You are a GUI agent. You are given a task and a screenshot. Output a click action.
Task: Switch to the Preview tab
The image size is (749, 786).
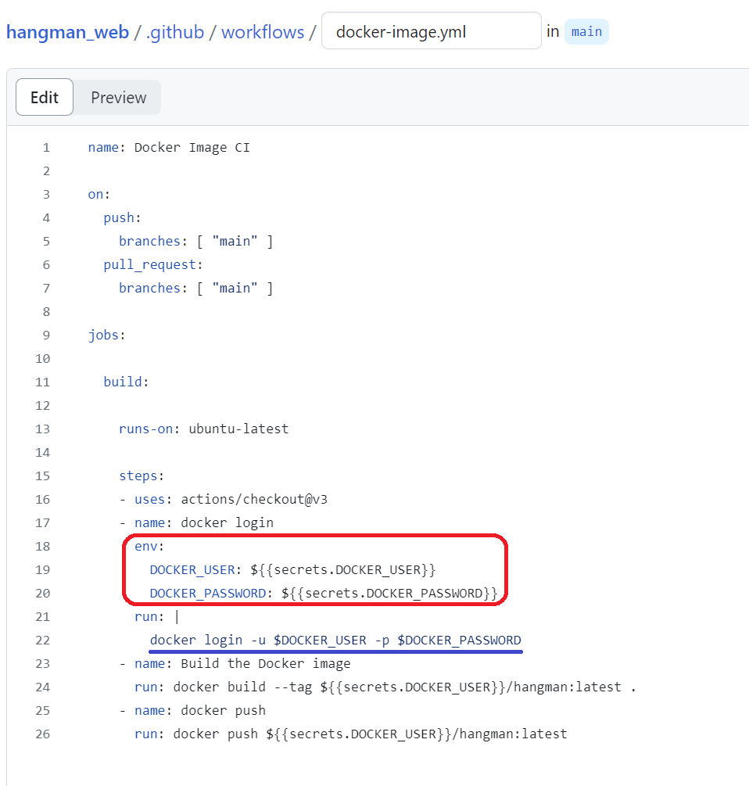pos(118,97)
